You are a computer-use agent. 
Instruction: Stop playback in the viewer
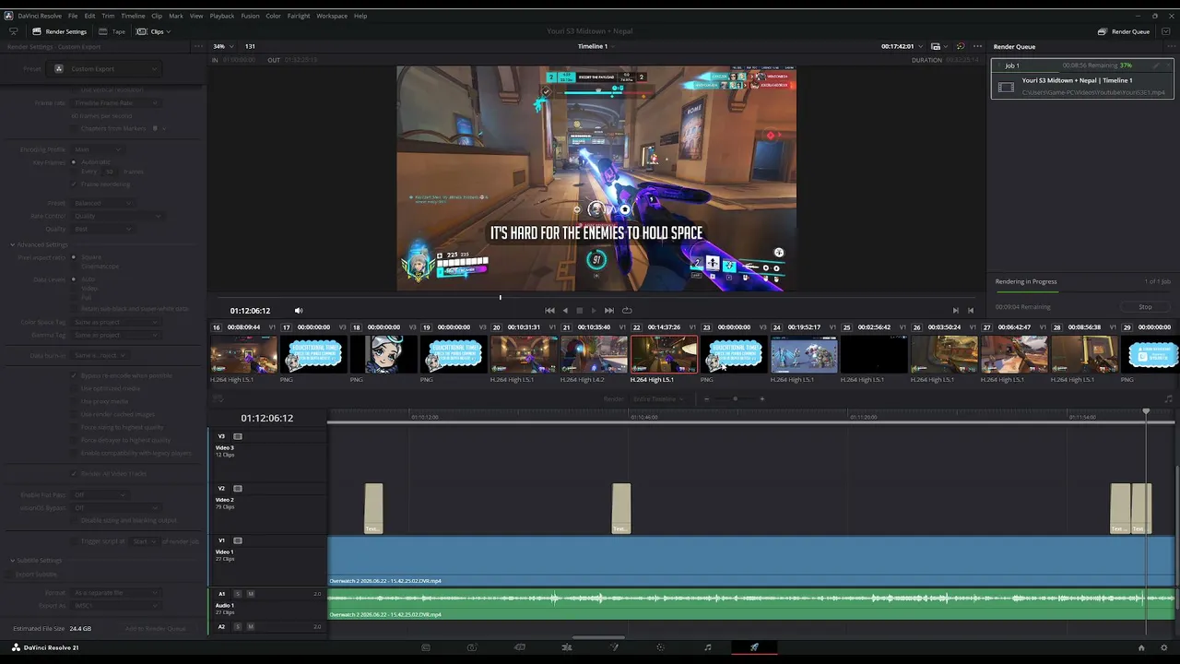coord(579,311)
